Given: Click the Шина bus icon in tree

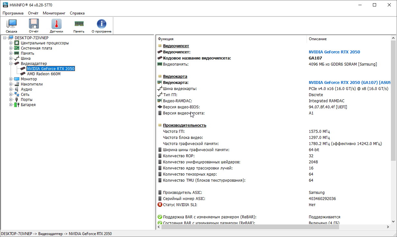Looking at the screenshot, I should point(17,59).
